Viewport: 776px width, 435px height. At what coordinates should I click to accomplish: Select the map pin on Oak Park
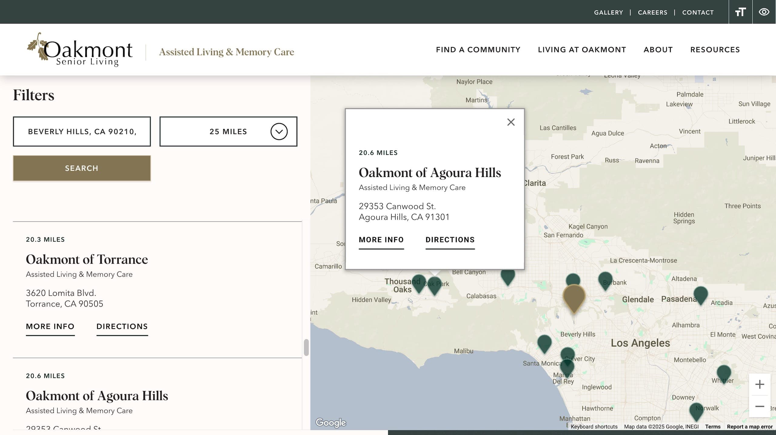[x=434, y=285]
